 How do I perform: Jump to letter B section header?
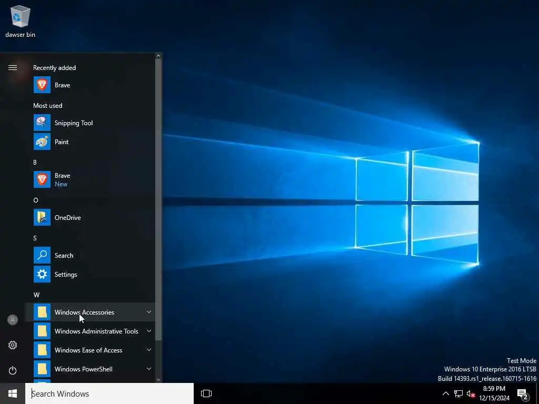[x=35, y=162]
